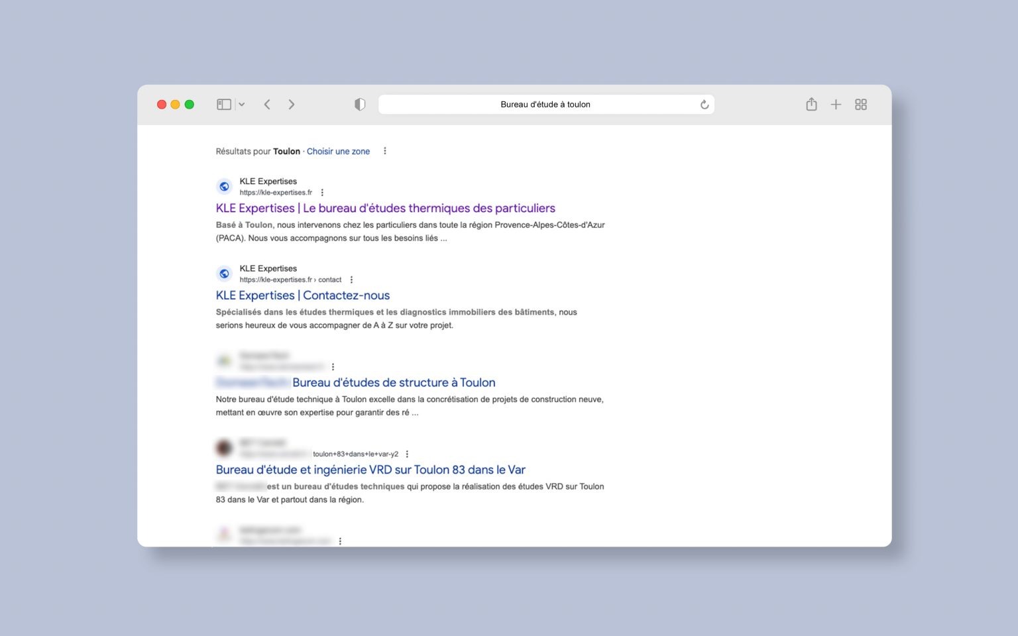
Task: Go forward with the forward arrow
Action: click(292, 105)
